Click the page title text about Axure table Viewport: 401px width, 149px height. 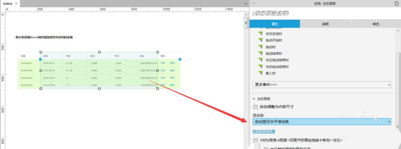[44, 37]
